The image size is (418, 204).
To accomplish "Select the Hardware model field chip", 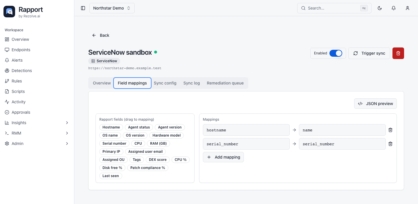I will point(167,135).
